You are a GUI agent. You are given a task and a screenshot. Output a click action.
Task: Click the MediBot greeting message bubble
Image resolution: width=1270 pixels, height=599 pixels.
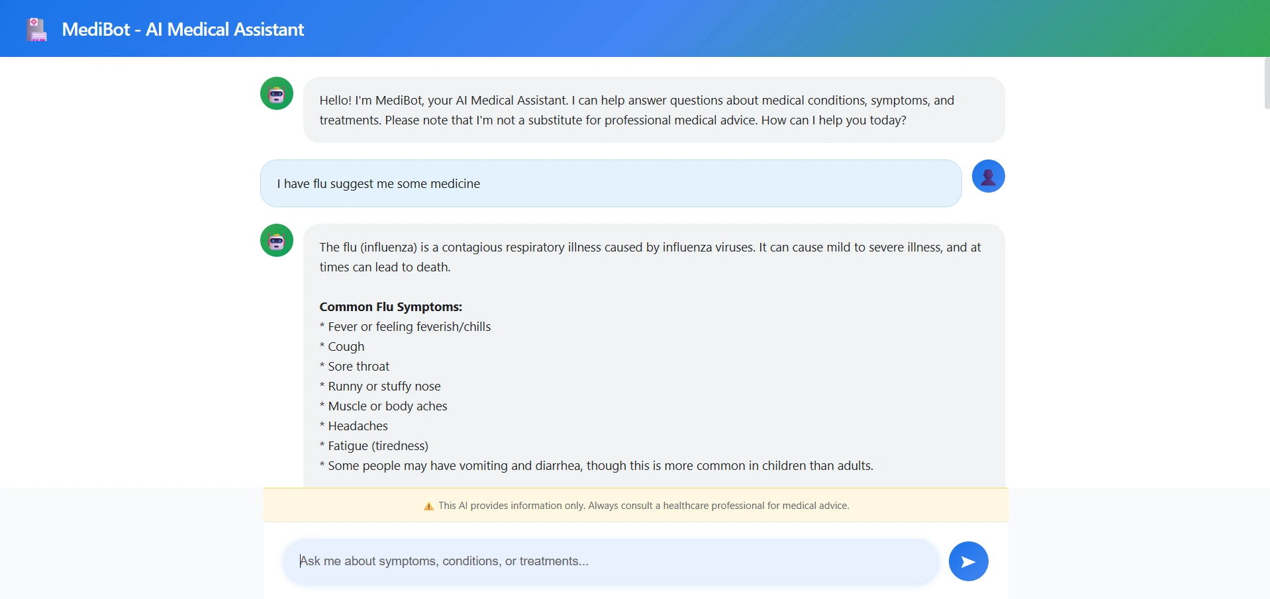click(x=654, y=110)
